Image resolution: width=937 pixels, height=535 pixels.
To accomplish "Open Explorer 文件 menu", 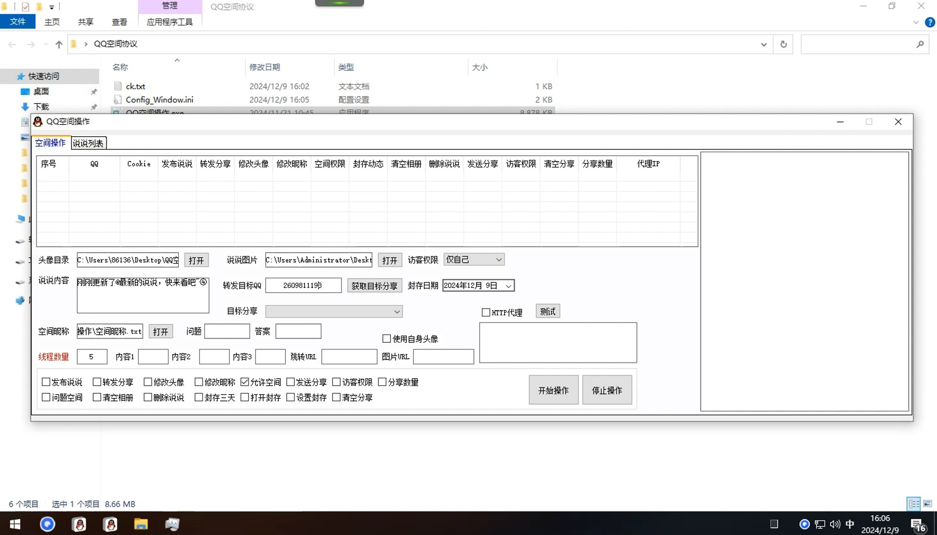I will tap(18, 22).
